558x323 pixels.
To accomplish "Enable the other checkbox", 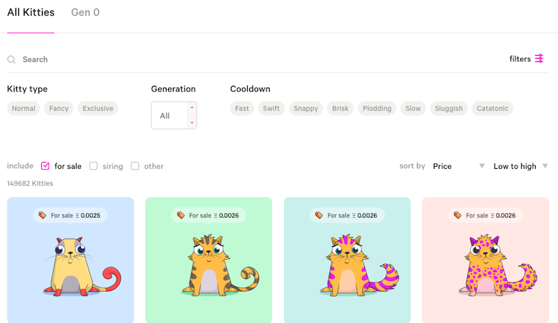I will [x=135, y=166].
